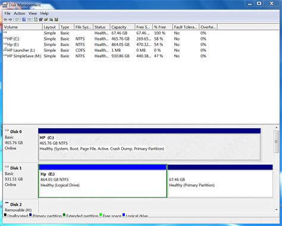282x226 pixels.
Task: Click the CDFS file system cell
Action: [80, 50]
